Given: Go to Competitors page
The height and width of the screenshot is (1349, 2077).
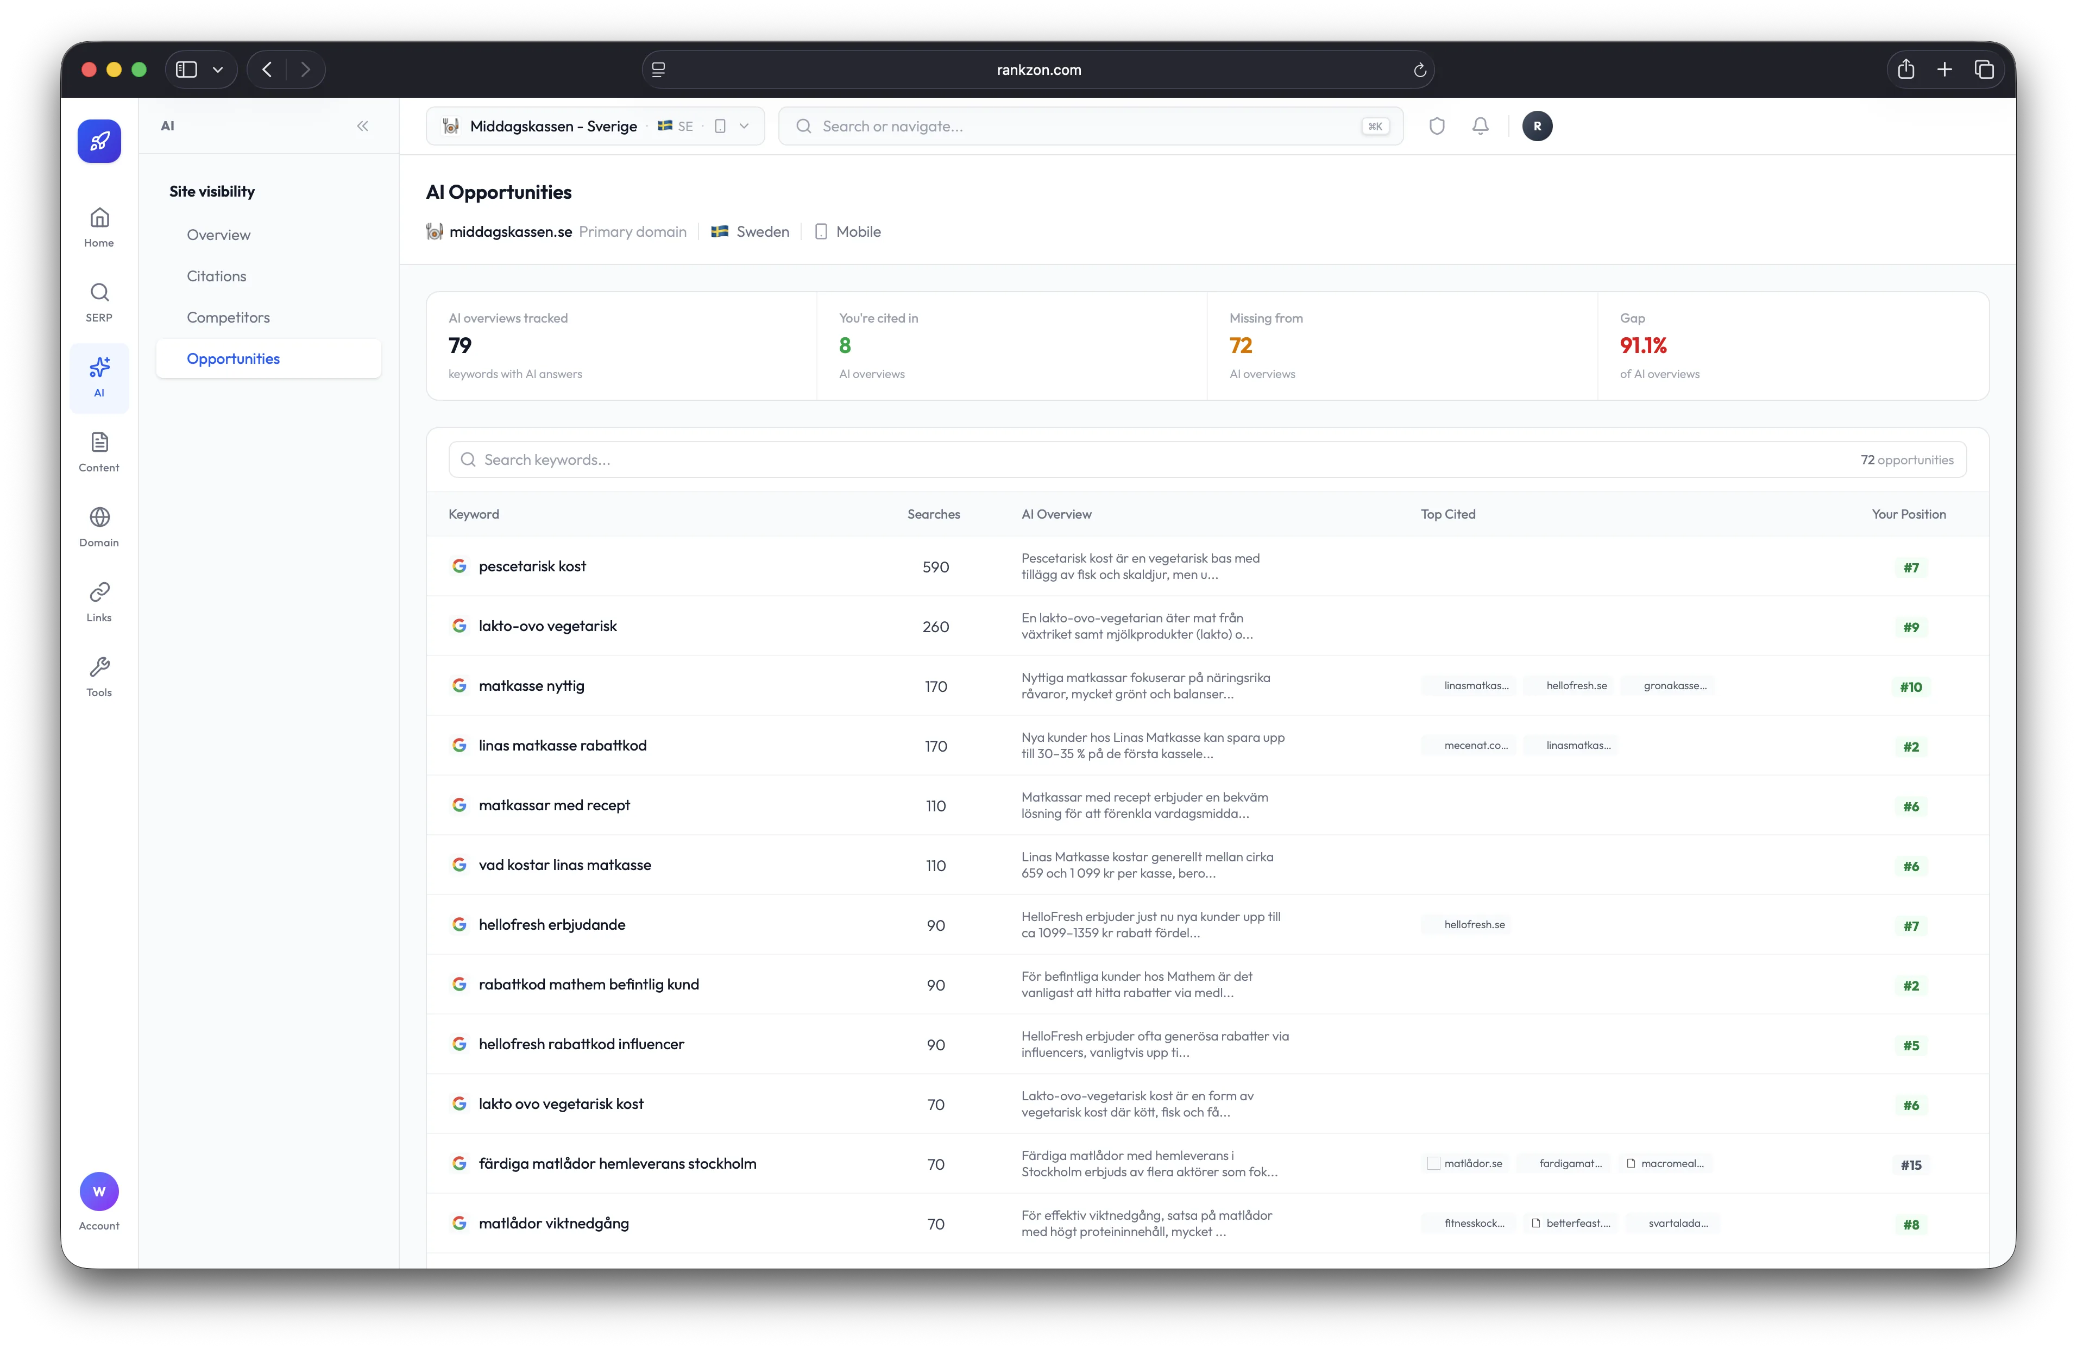Looking at the screenshot, I should [x=228, y=318].
